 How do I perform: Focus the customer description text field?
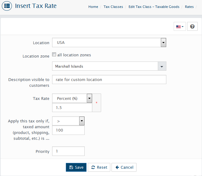pyautogui.click(x=109, y=79)
